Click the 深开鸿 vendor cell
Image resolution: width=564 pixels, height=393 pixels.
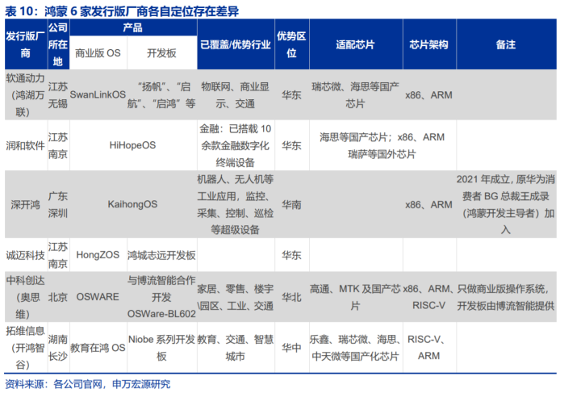point(25,204)
